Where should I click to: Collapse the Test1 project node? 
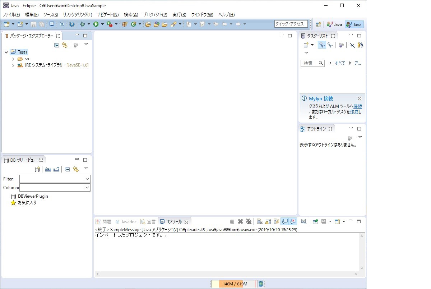(6, 52)
